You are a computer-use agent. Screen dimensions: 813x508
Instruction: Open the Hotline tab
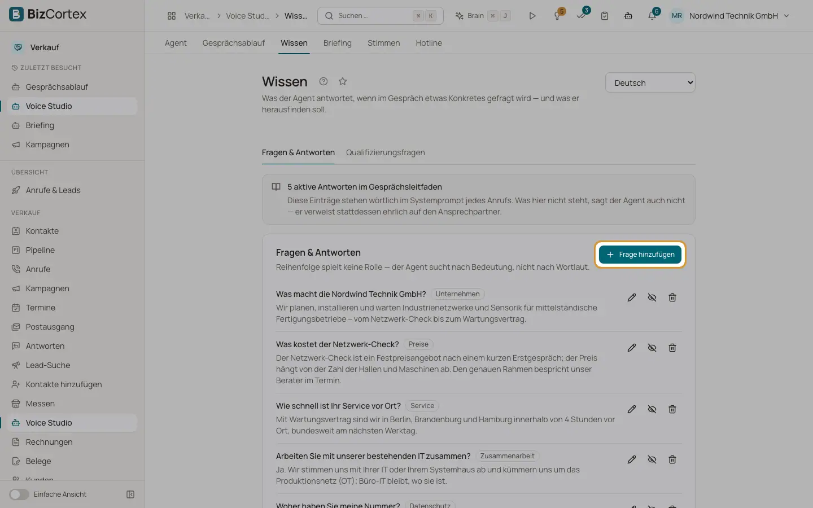429,43
